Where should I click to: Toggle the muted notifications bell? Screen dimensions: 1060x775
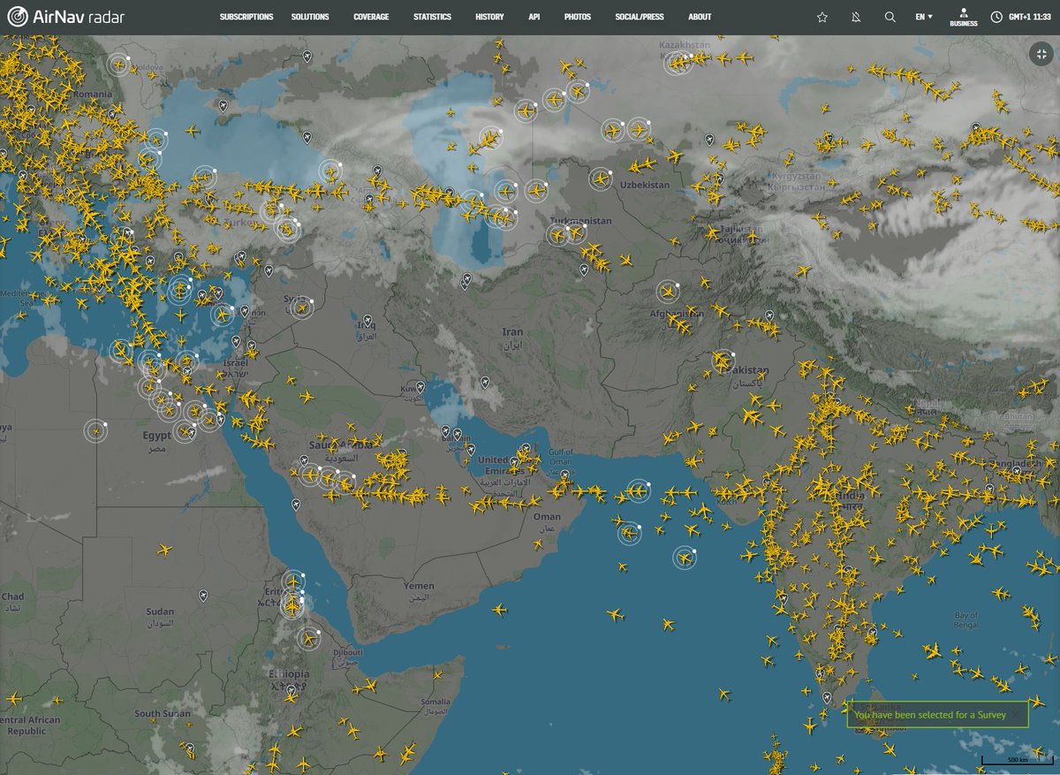pos(856,17)
